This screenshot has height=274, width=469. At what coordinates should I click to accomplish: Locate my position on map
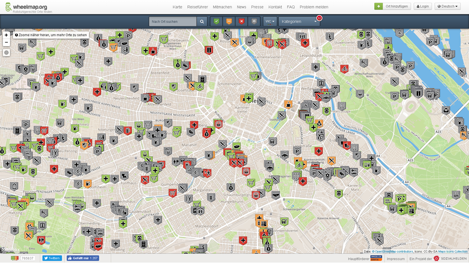pyautogui.click(x=6, y=53)
